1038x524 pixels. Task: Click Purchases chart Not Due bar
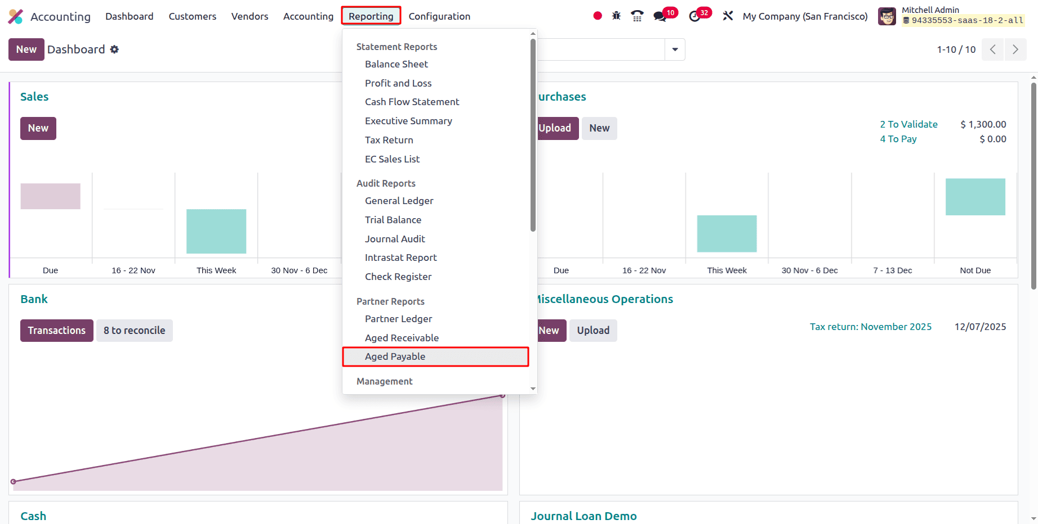point(975,197)
